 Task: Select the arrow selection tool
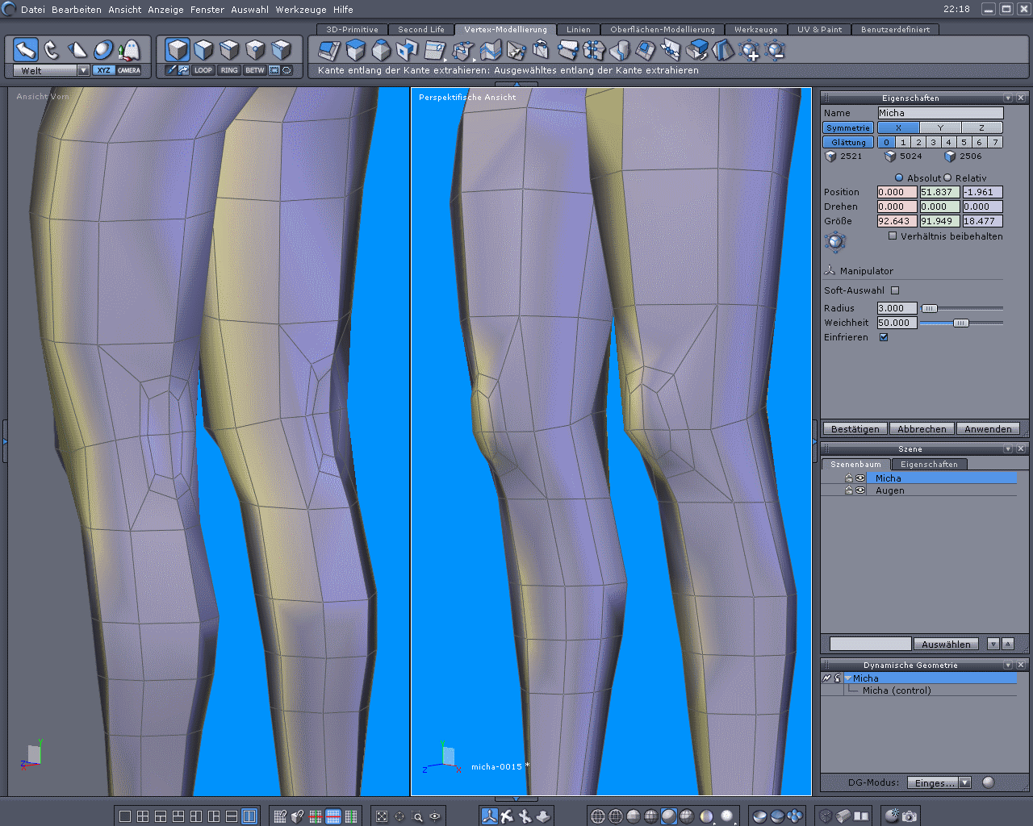click(26, 50)
